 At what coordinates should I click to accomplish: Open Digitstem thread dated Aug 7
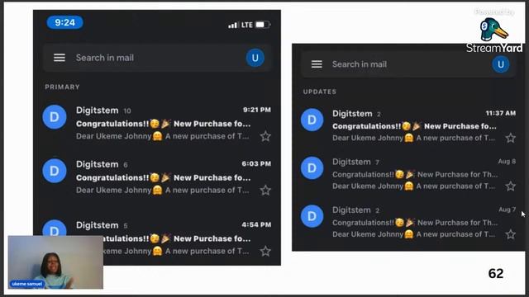click(408, 222)
